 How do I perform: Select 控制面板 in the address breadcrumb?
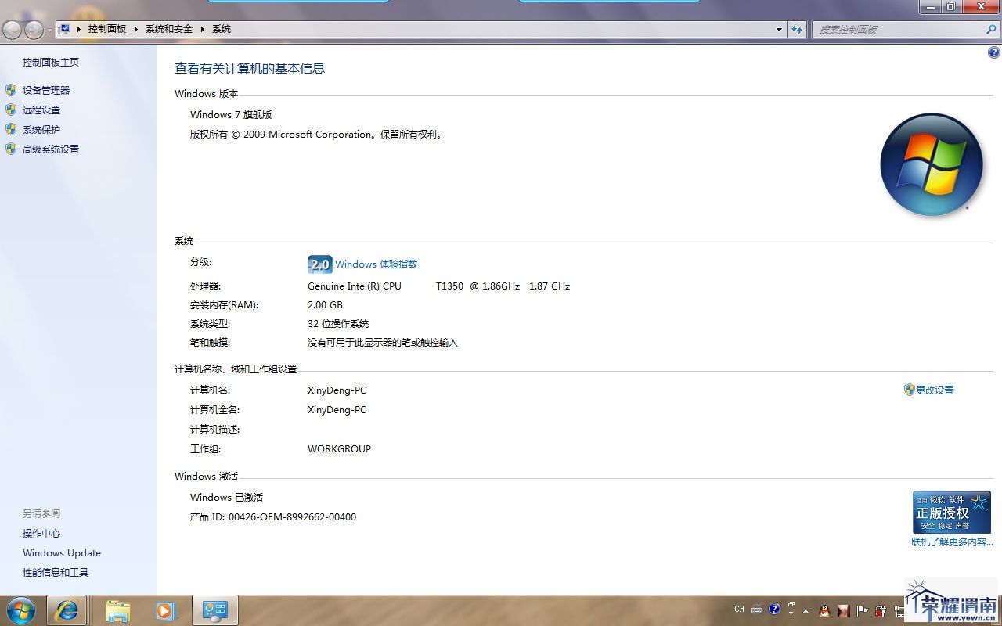tap(106, 29)
